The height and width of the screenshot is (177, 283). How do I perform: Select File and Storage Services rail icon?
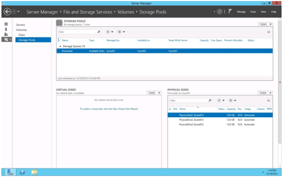coord(6,39)
